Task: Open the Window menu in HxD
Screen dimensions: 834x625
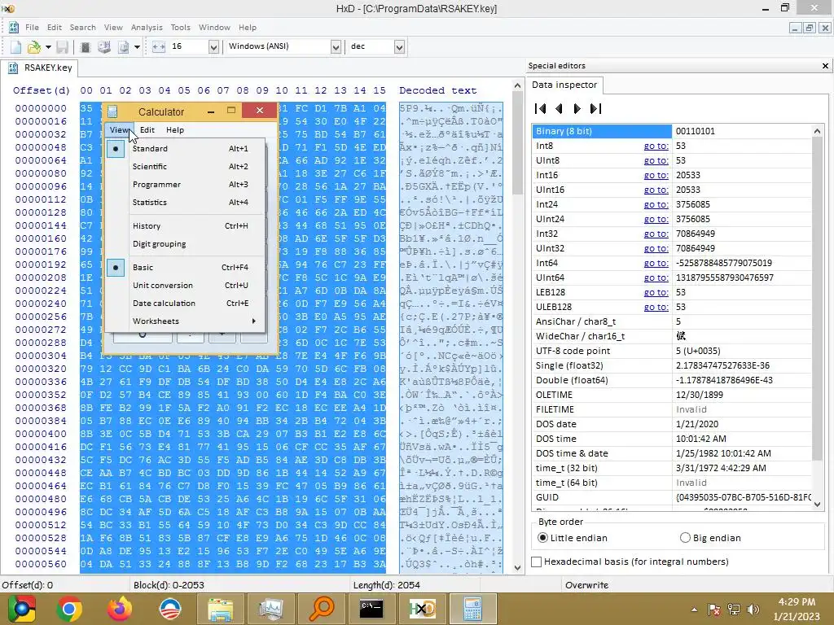Action: point(214,27)
